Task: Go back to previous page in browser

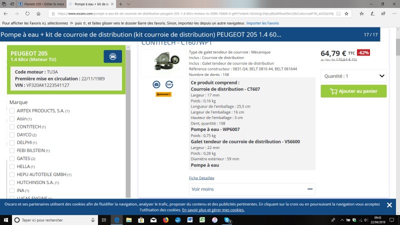Action: click(5, 13)
